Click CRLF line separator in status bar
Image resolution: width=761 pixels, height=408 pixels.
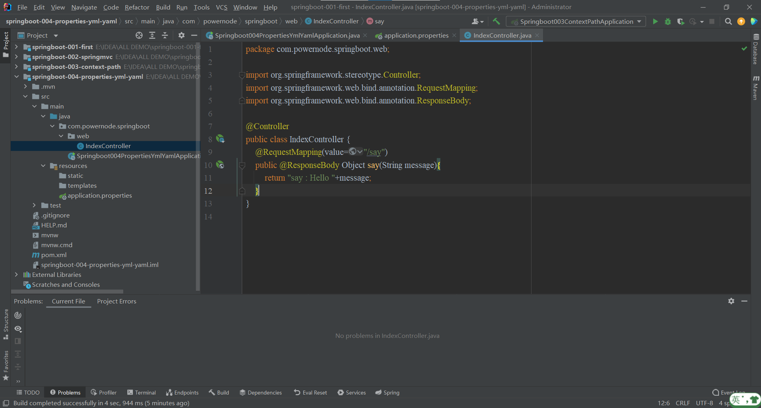click(x=683, y=403)
